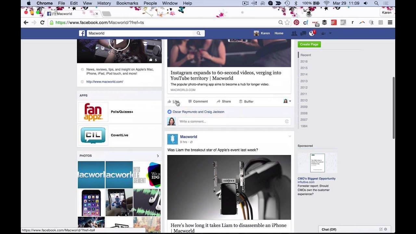Screen dimensions: 416x234
Task: Open privacy shortcuts lock icon
Action: (x=323, y=33)
